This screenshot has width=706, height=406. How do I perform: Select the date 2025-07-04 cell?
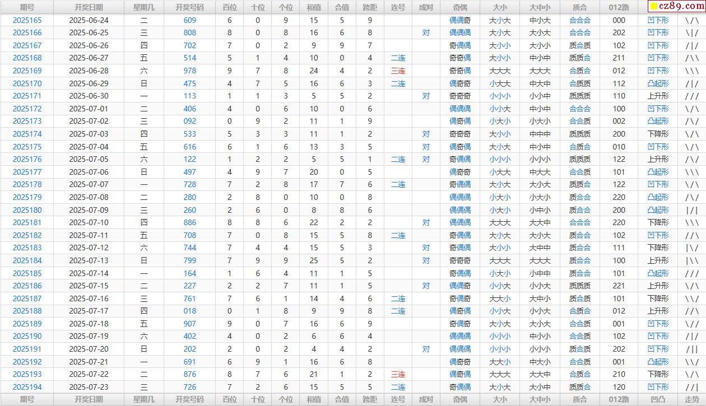tap(89, 147)
